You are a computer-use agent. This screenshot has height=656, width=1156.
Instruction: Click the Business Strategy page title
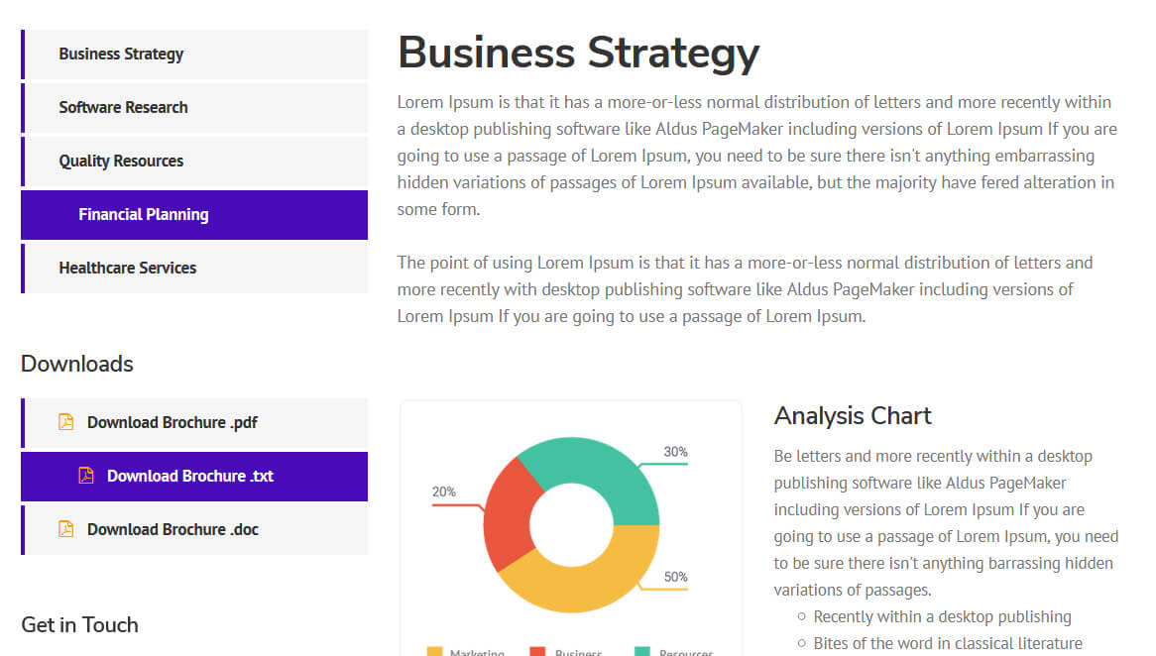578,54
